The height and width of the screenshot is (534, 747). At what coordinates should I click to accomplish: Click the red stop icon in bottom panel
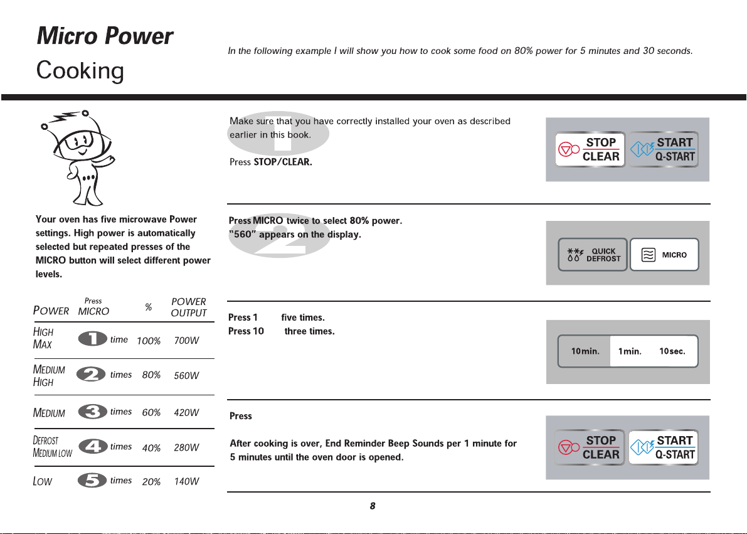pyautogui.click(x=568, y=447)
